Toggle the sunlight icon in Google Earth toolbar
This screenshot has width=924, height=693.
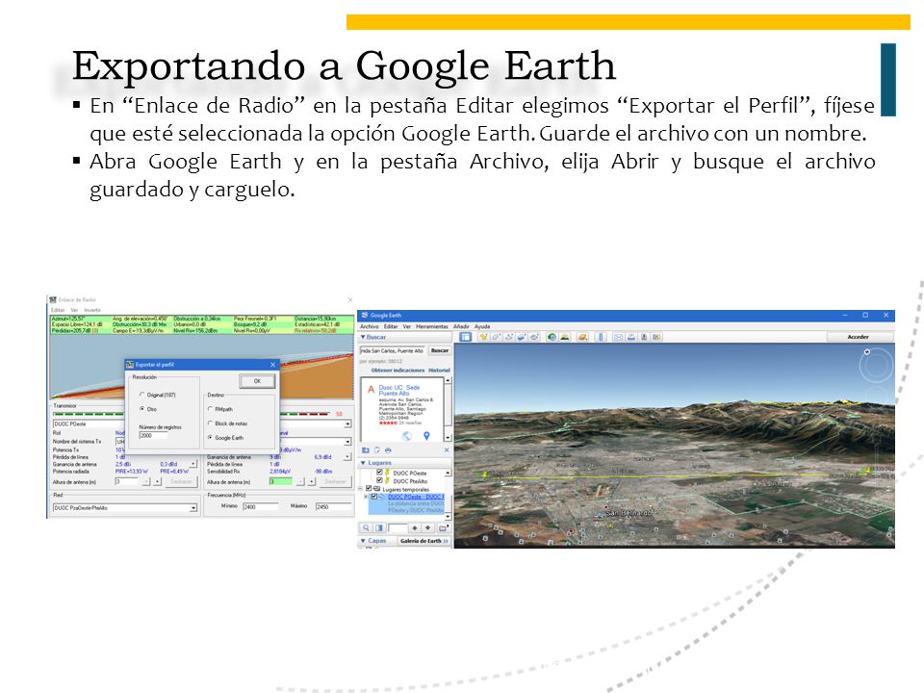coord(565,337)
